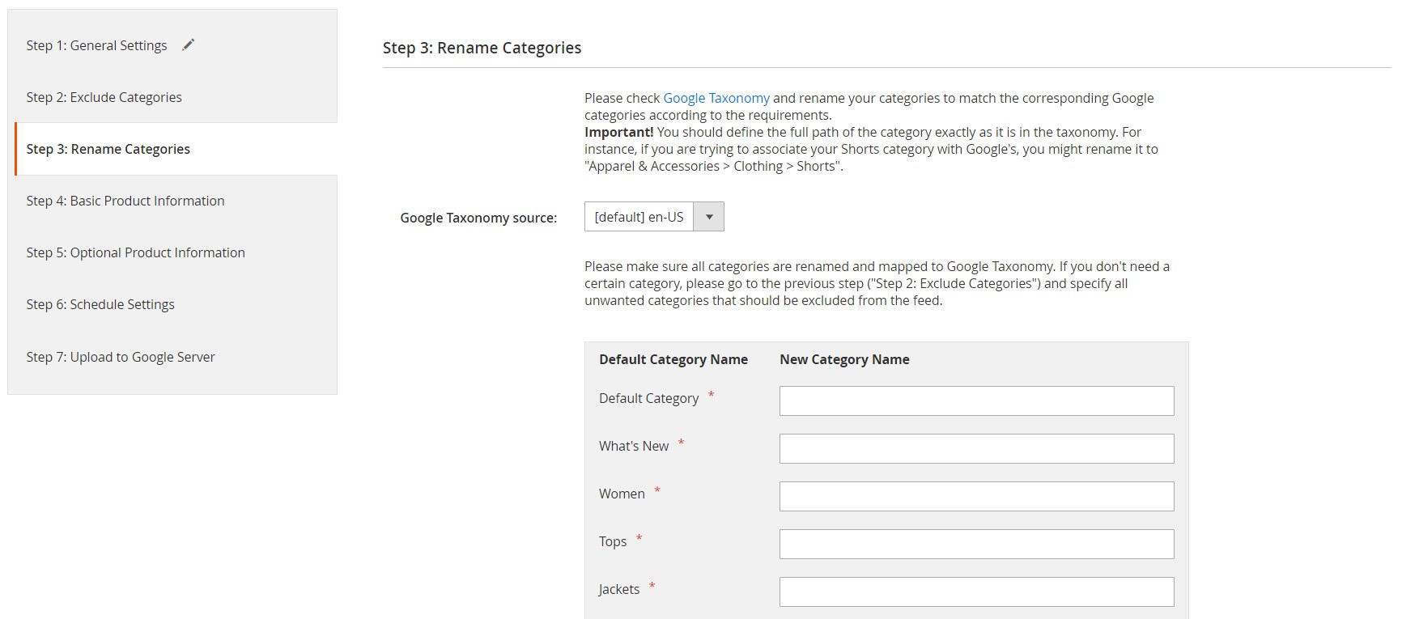Click the Step 3: Rename Categories heading
The width and height of the screenshot is (1402, 619).
(482, 48)
